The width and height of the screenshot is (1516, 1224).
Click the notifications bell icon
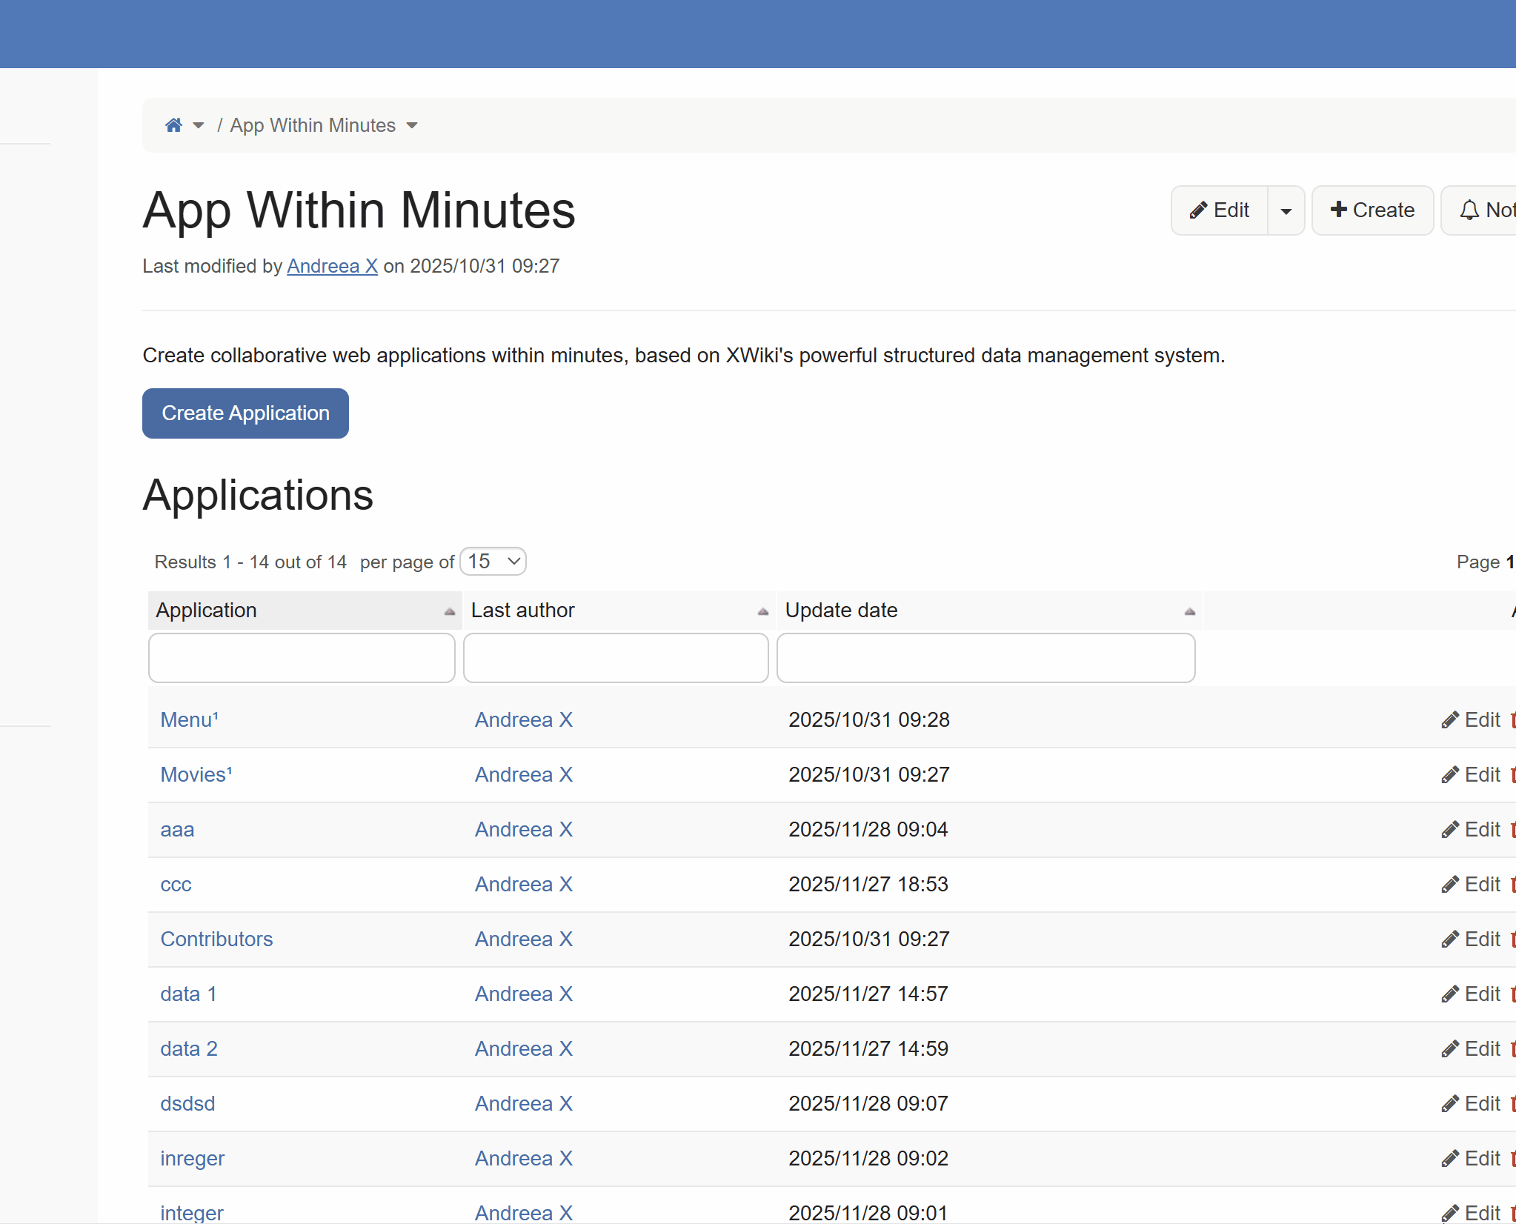pyautogui.click(x=1469, y=210)
